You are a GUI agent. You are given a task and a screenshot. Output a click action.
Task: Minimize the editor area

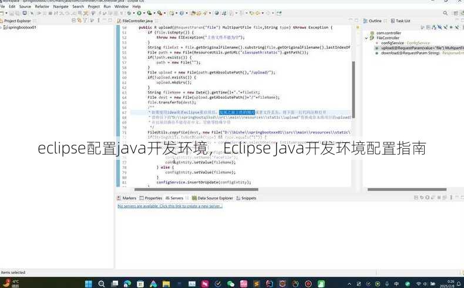(351, 20)
